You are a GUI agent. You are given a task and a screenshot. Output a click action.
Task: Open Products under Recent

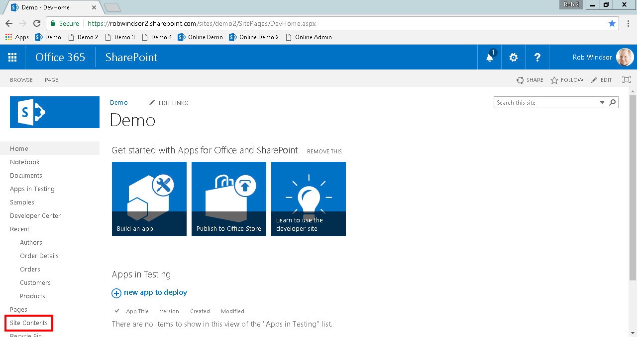[x=32, y=296]
